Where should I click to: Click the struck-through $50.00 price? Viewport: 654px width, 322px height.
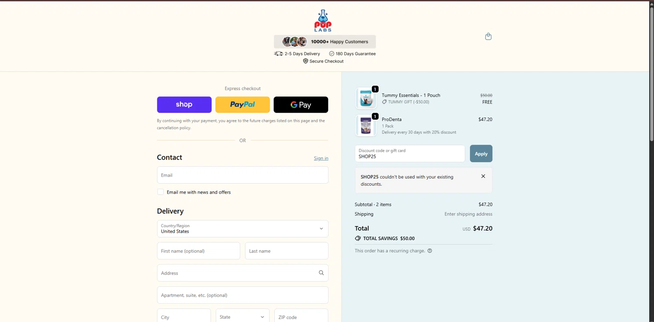[486, 95]
